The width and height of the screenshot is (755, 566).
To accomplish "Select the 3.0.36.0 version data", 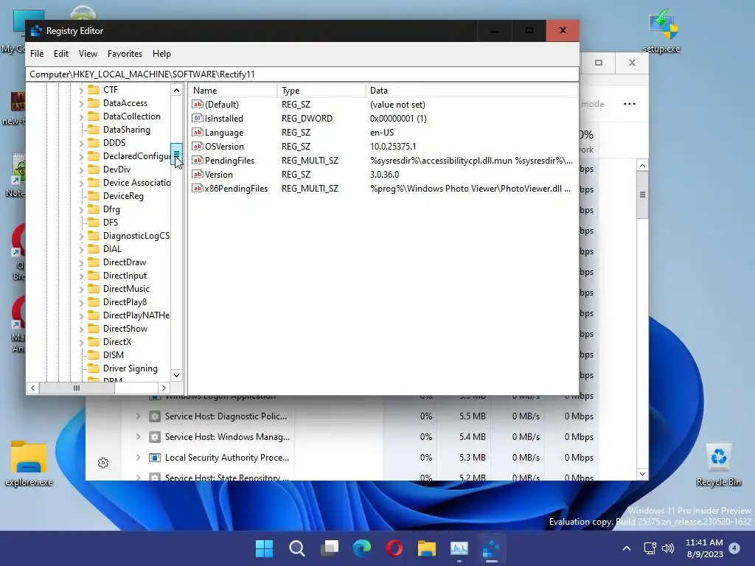I will tap(384, 174).
